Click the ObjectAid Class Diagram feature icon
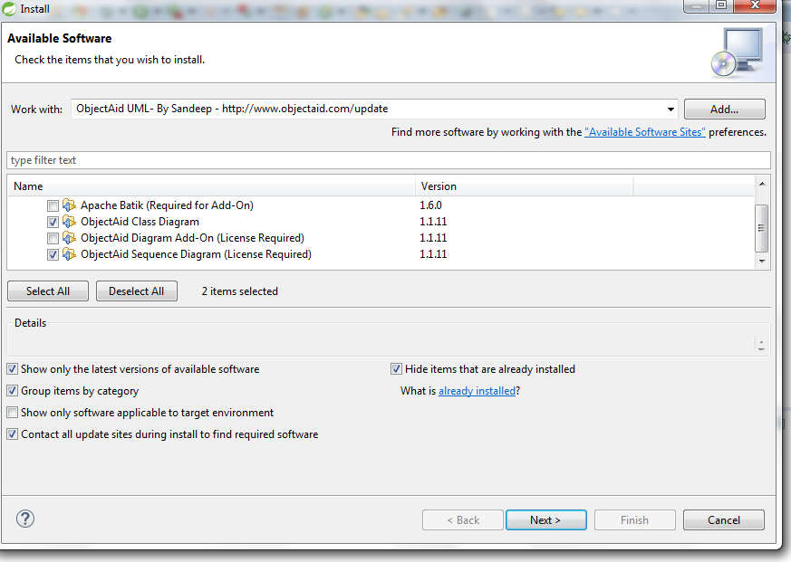Screen dimensions: 791x562 [x=70, y=222]
